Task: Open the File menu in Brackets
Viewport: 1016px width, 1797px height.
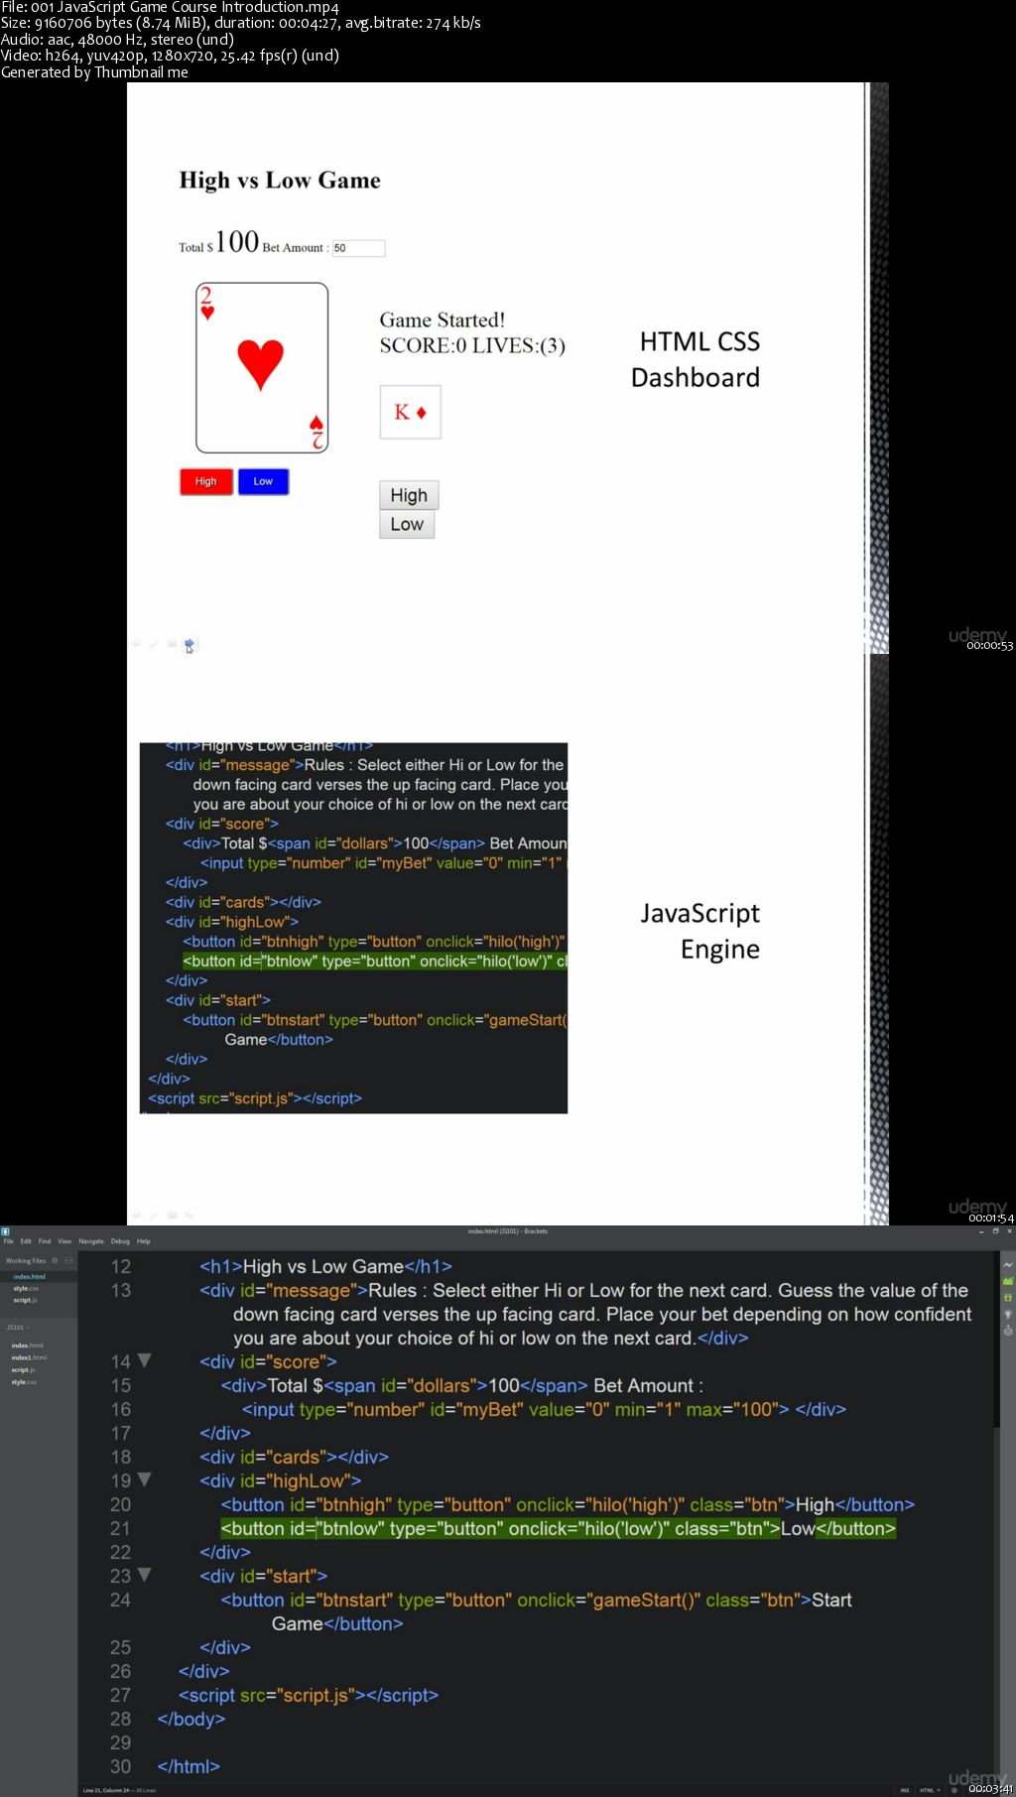Action: 8,1241
